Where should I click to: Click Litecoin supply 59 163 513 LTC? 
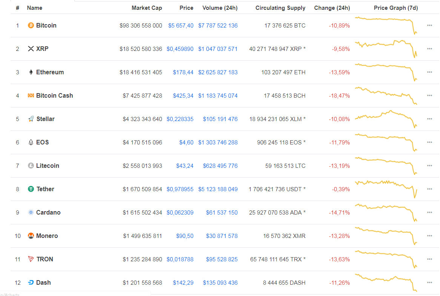pos(285,166)
